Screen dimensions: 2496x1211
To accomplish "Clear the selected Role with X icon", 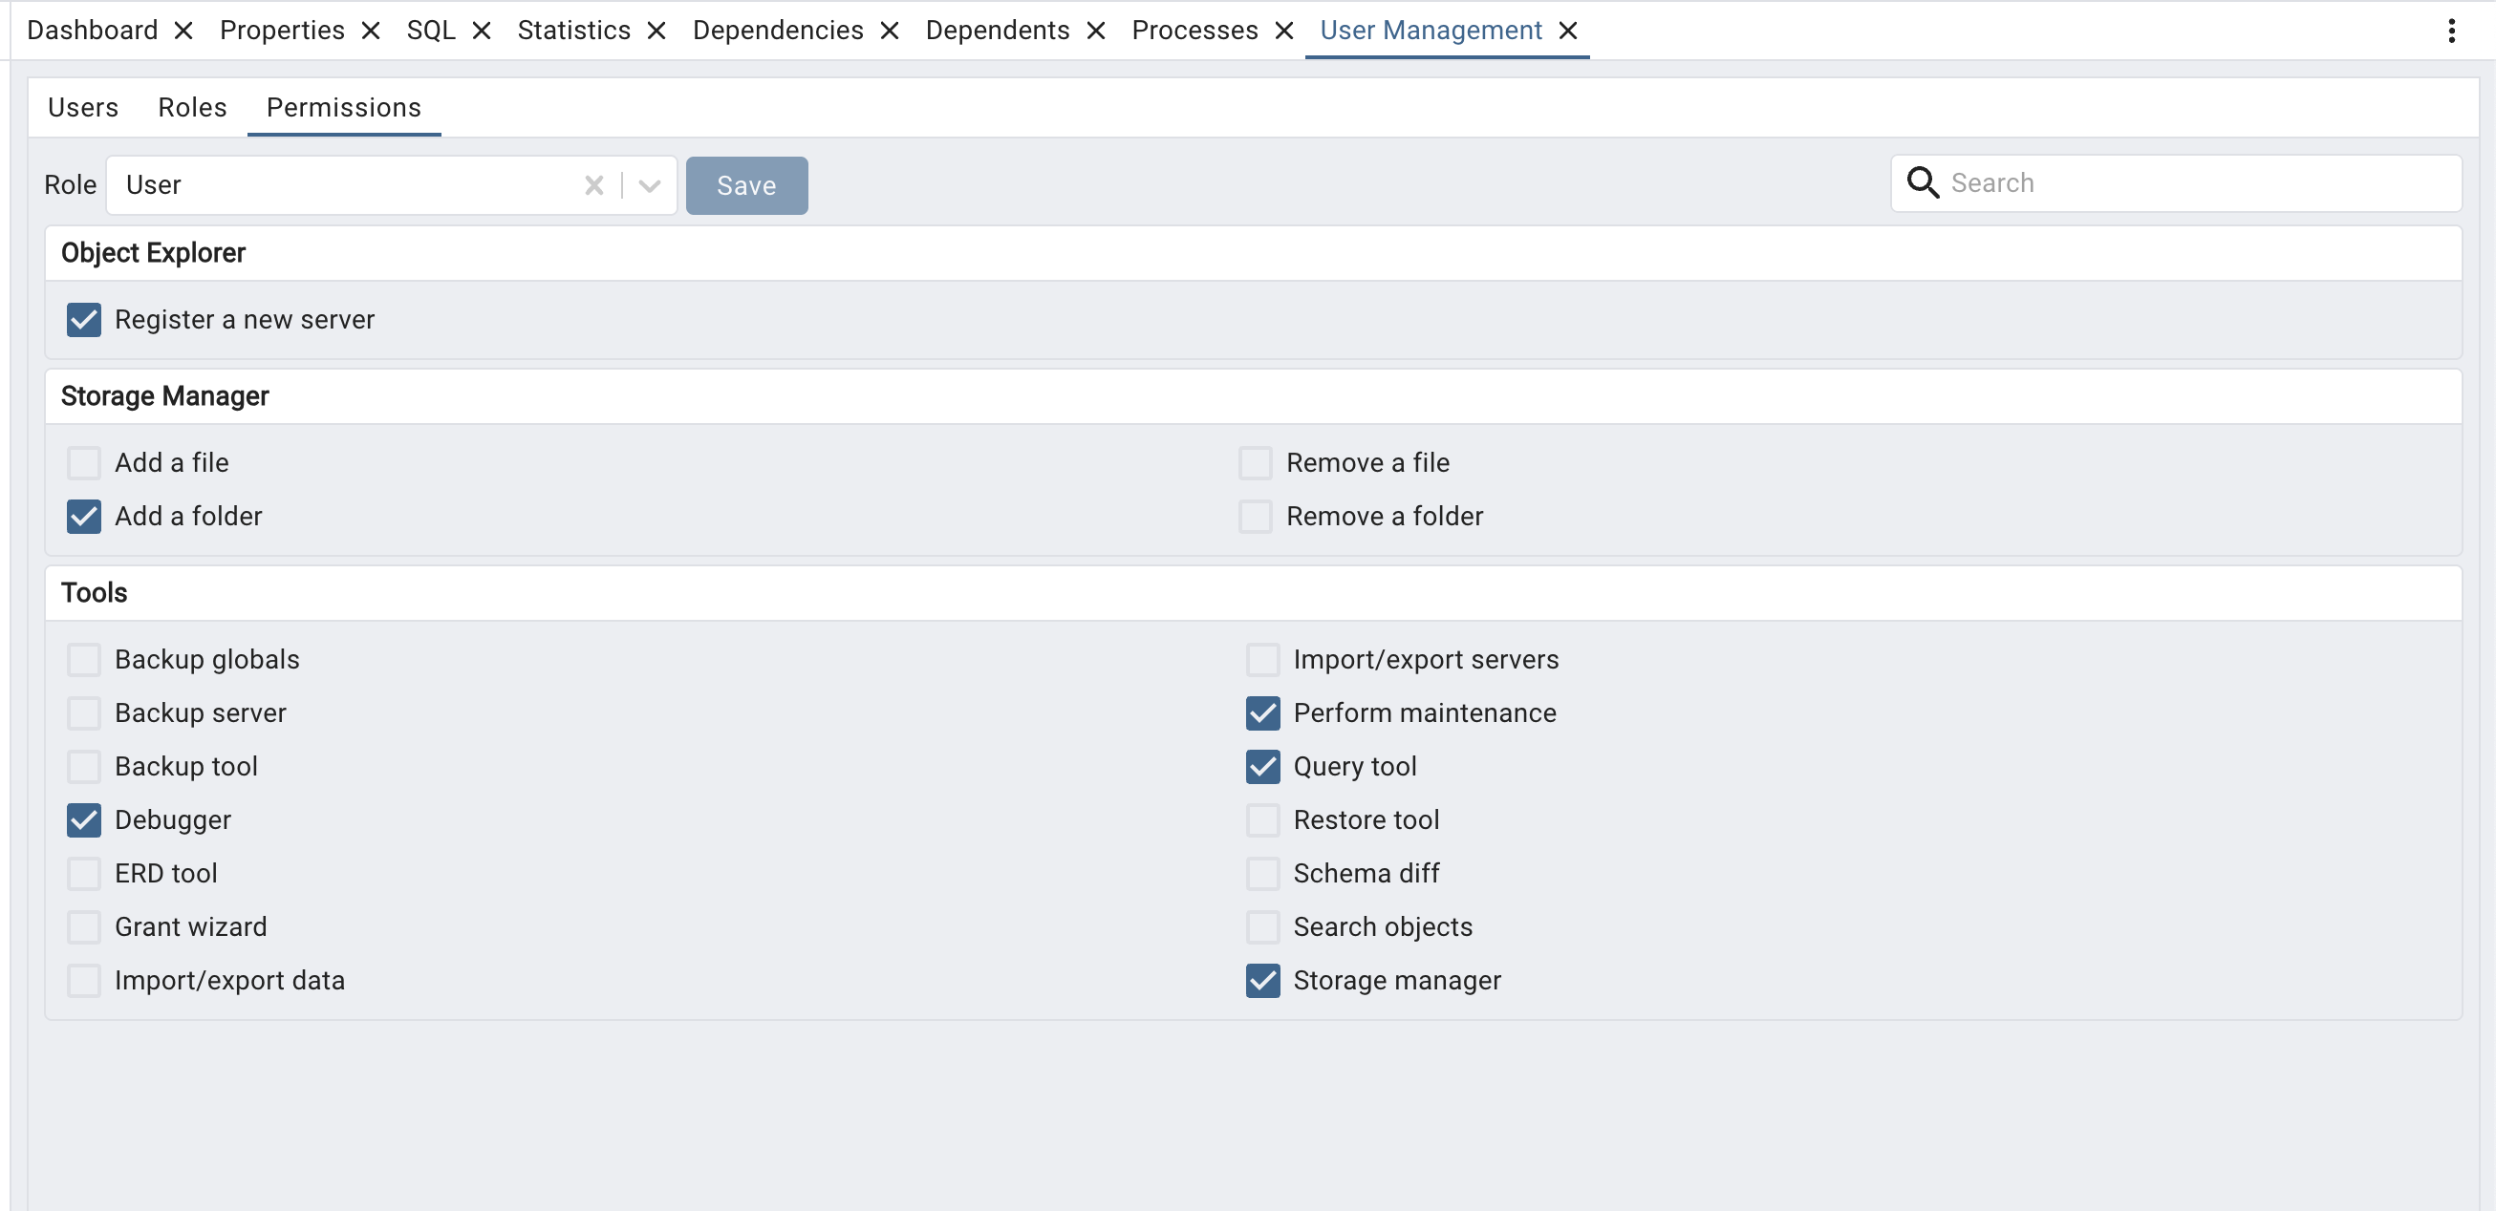I will tap(594, 185).
